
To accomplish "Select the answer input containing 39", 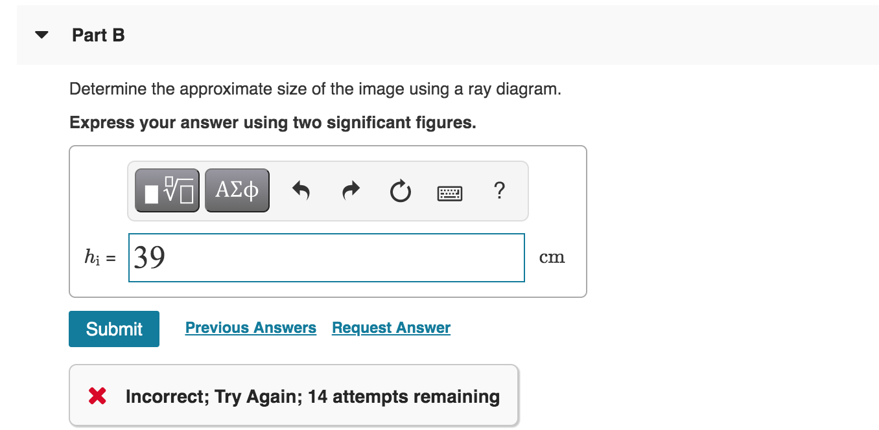I will tap(327, 257).
